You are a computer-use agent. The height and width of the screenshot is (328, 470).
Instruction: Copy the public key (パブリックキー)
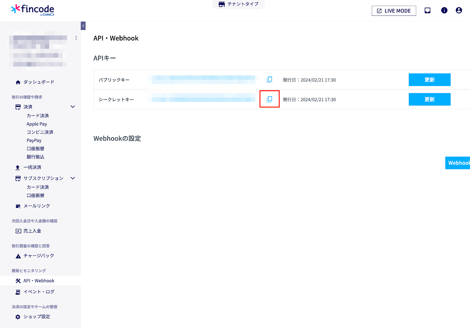coord(269,80)
